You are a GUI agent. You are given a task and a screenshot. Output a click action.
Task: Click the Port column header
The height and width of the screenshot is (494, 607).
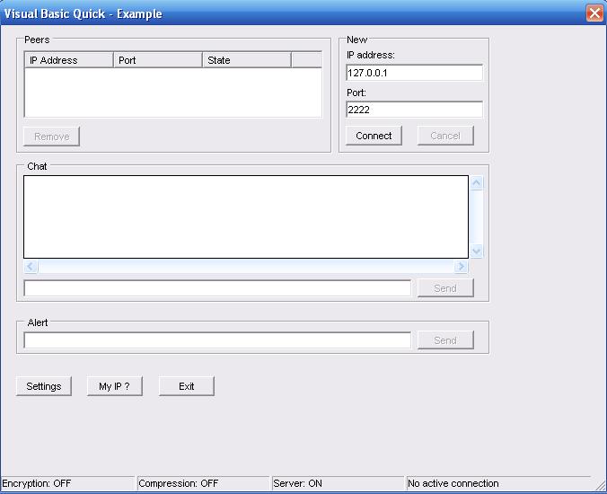tap(157, 60)
